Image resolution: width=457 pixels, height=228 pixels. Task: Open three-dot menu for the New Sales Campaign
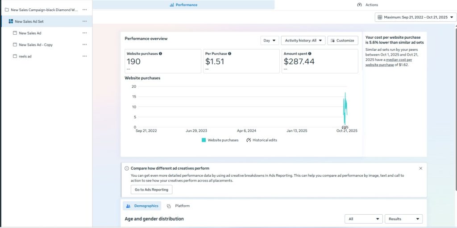coord(84,10)
